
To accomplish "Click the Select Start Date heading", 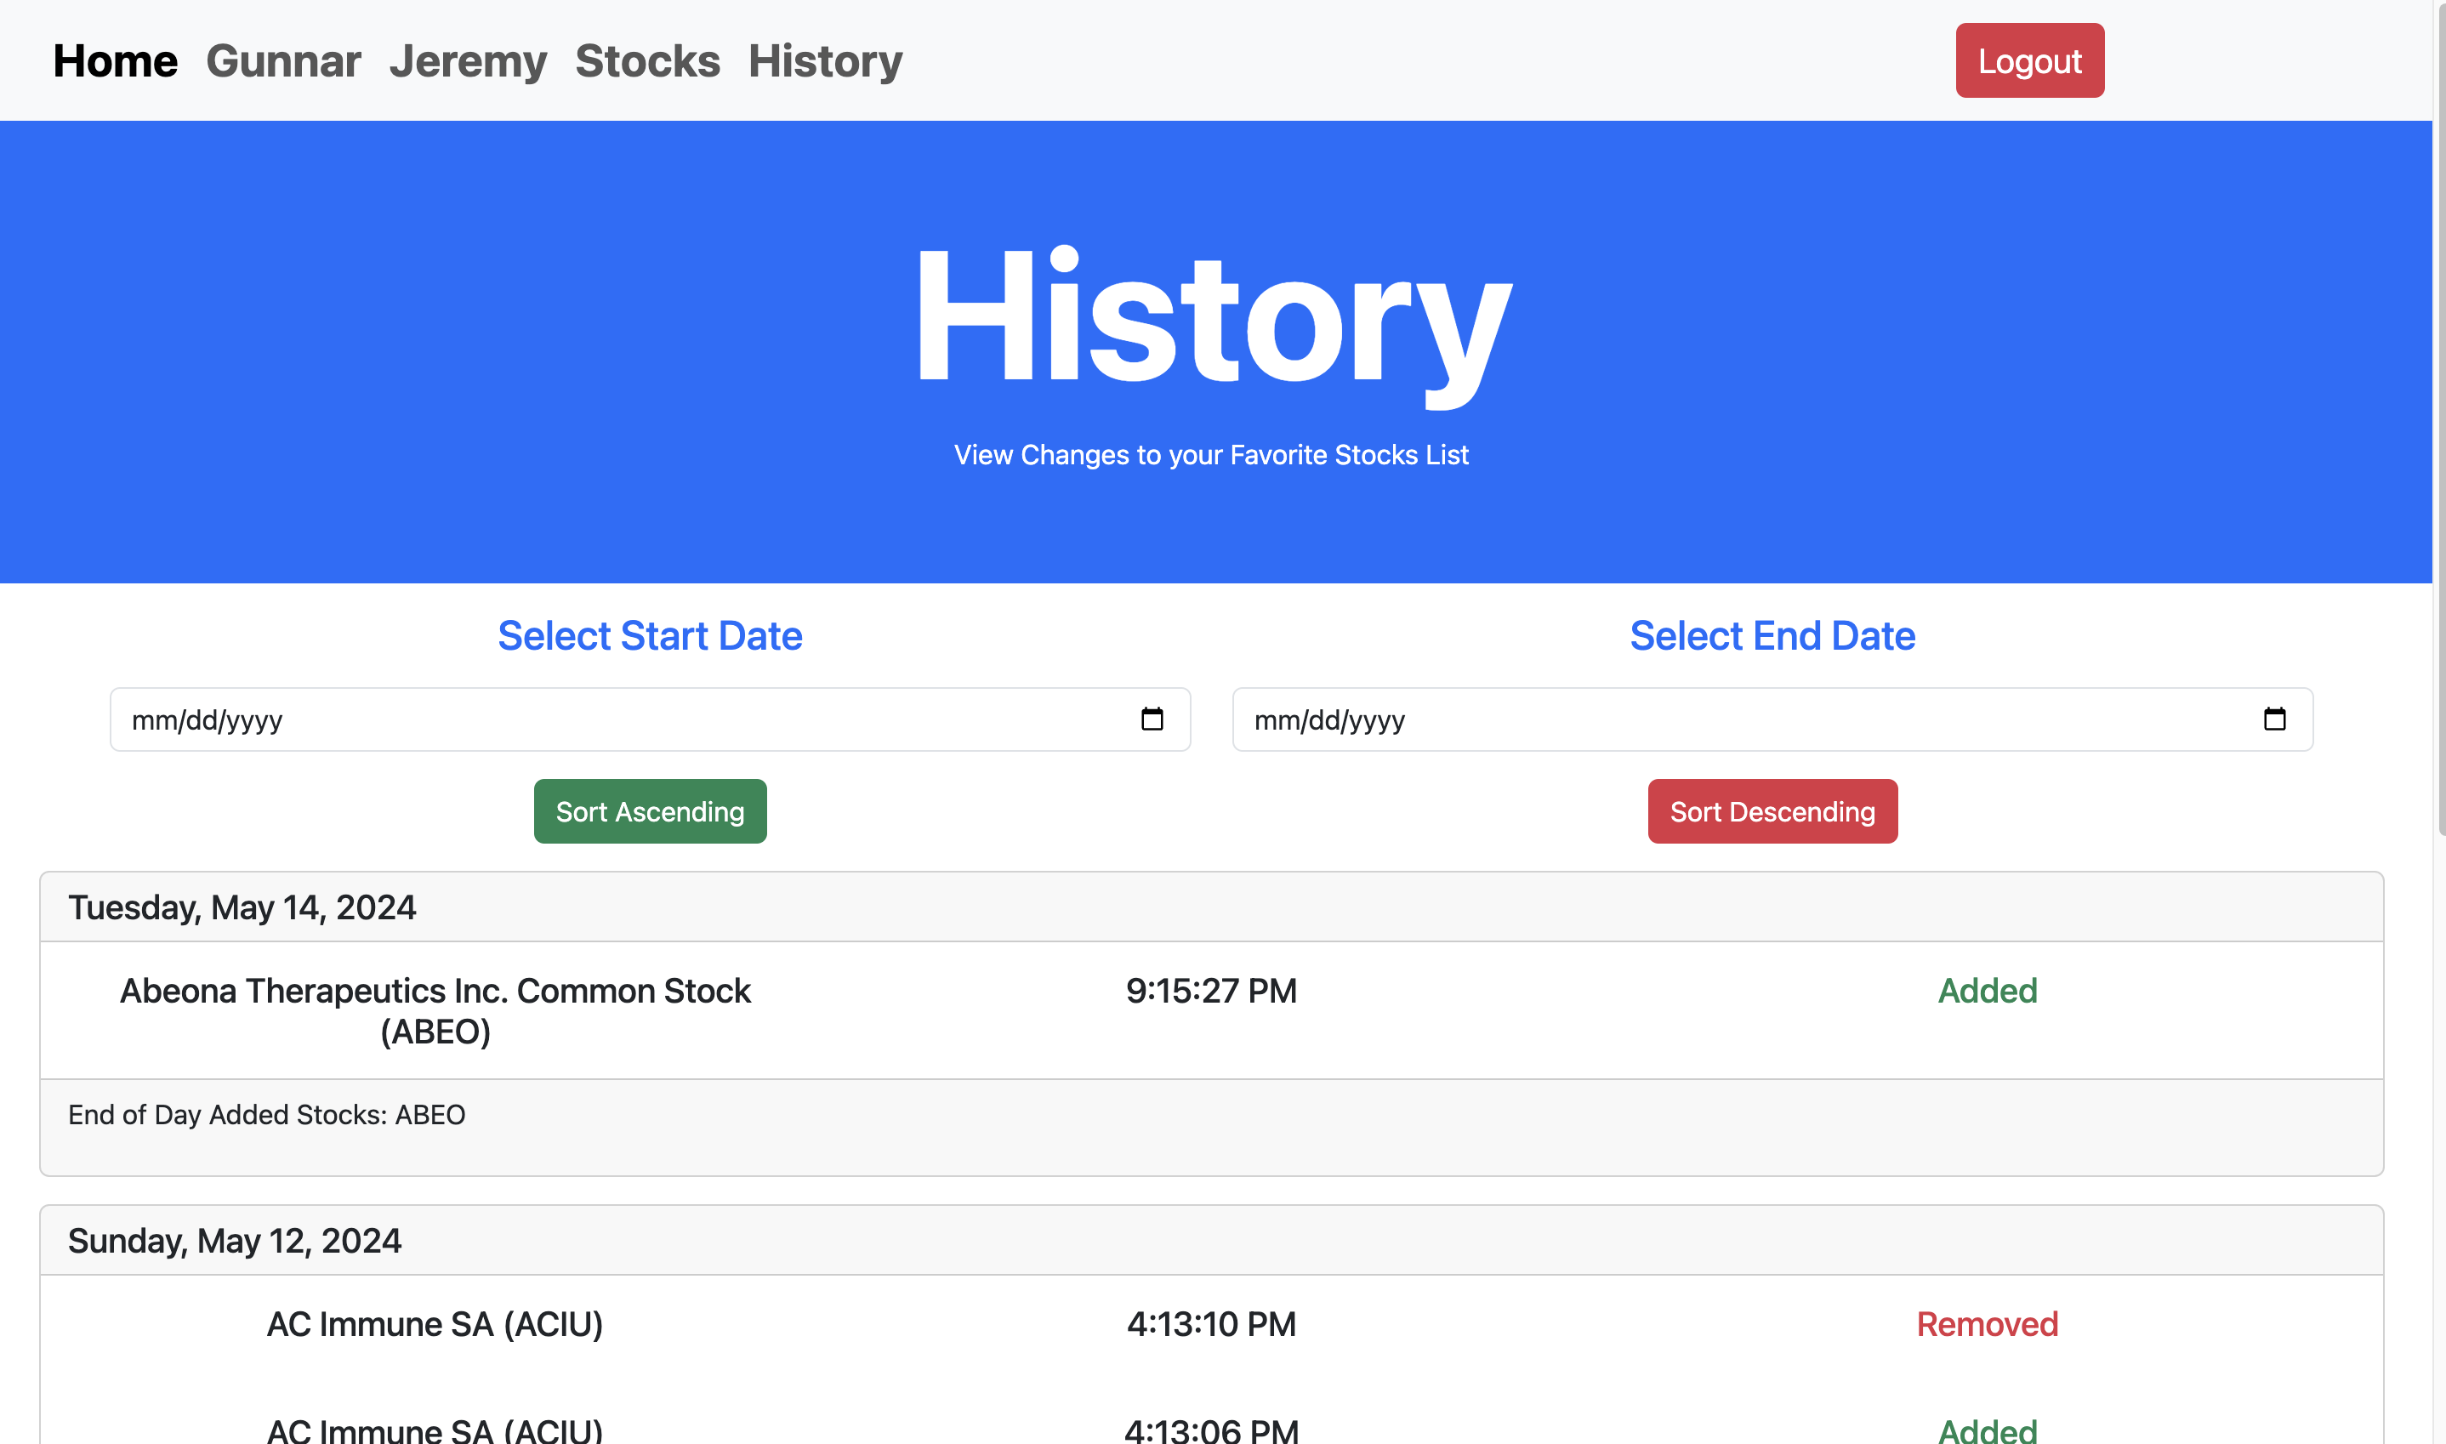I will 650,635.
